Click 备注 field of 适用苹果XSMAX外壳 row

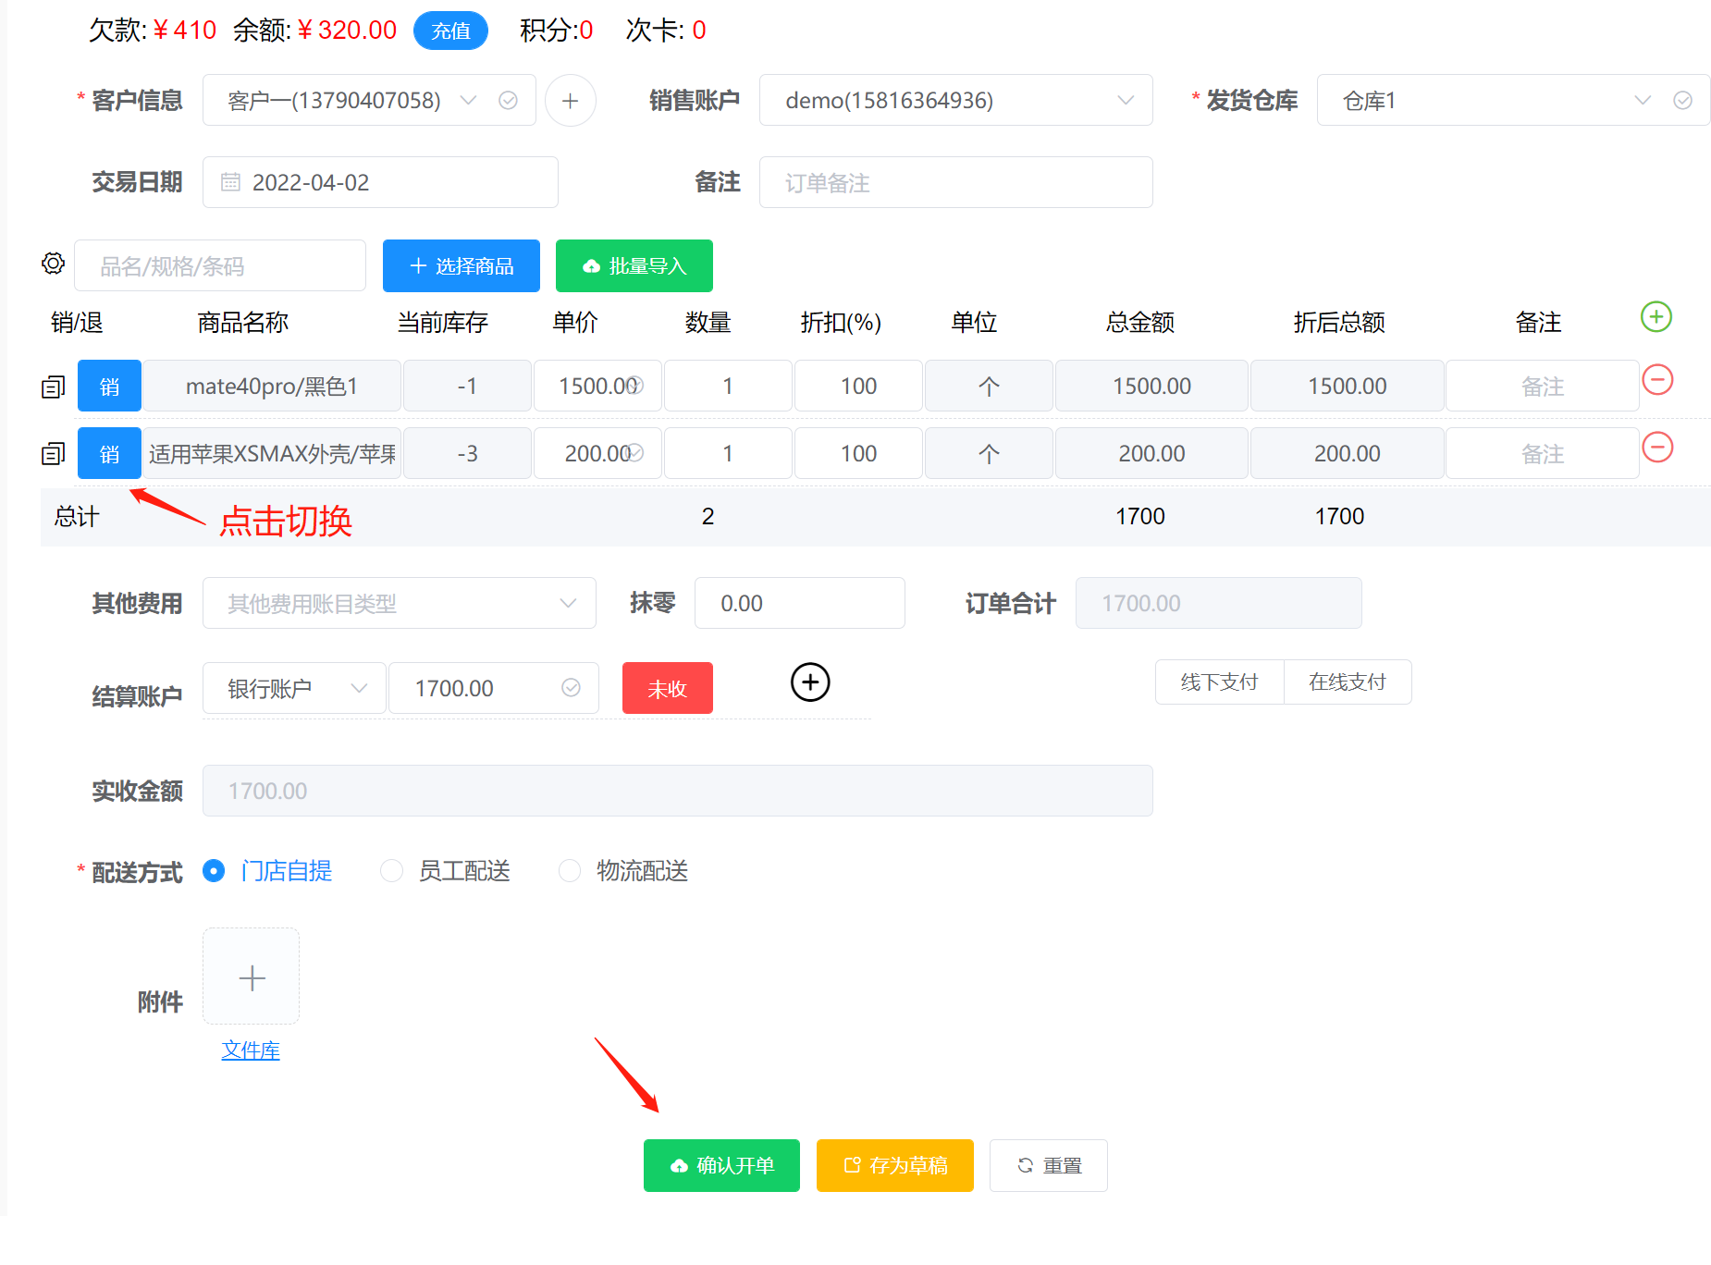point(1543,453)
